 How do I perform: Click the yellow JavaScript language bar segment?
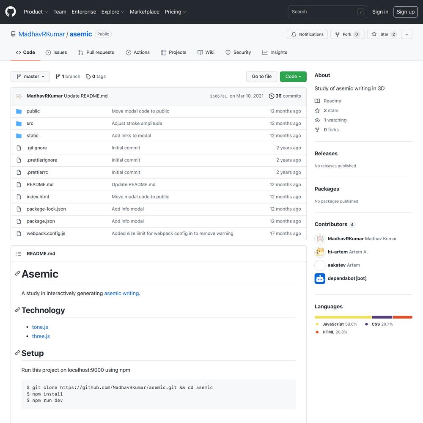[343, 317]
